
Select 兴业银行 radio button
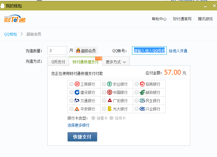click(136, 109)
